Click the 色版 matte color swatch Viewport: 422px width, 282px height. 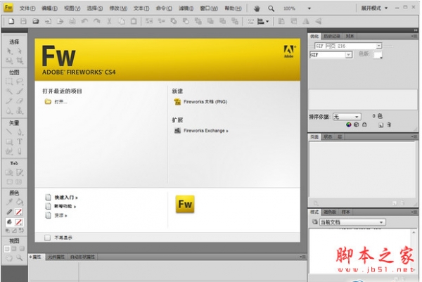tap(378, 55)
